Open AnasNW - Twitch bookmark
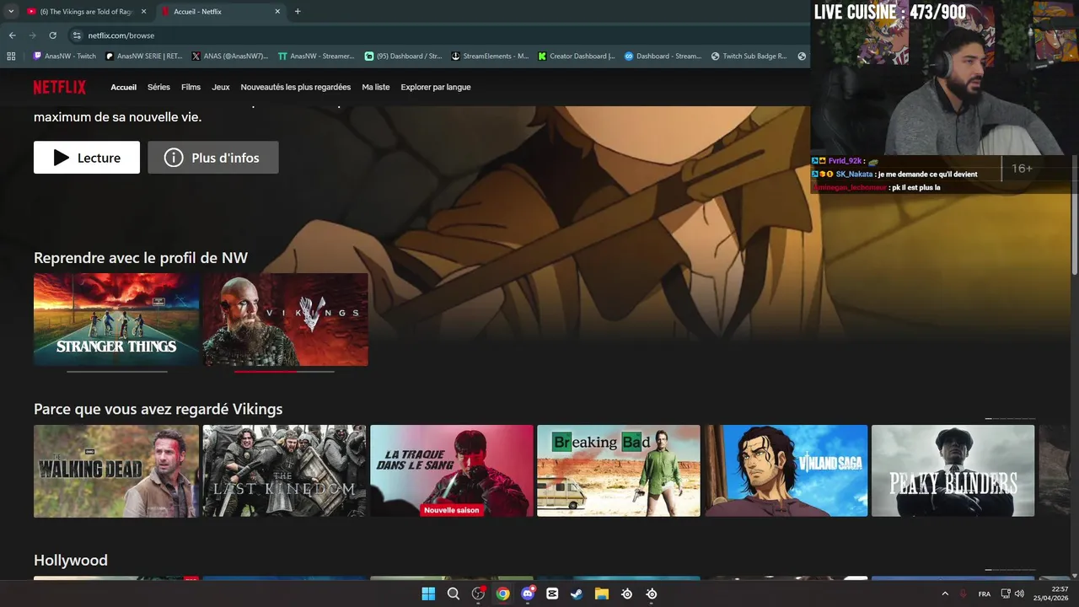The image size is (1079, 607). pyautogui.click(x=65, y=56)
